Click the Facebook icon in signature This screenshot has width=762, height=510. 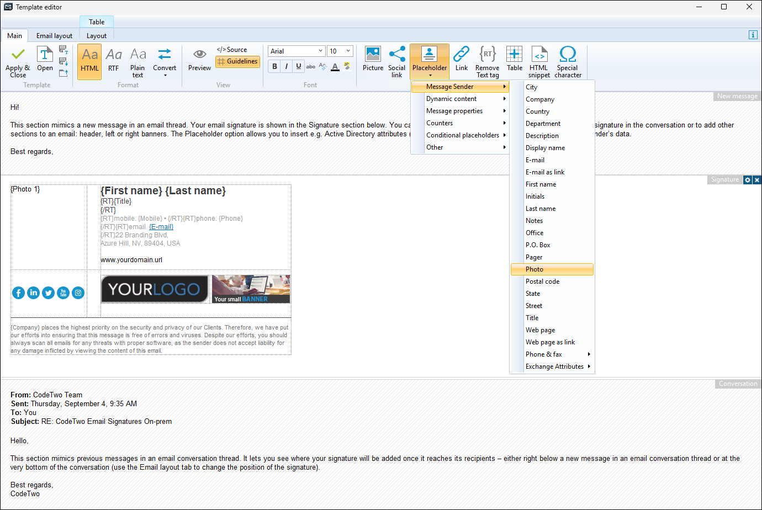click(18, 293)
